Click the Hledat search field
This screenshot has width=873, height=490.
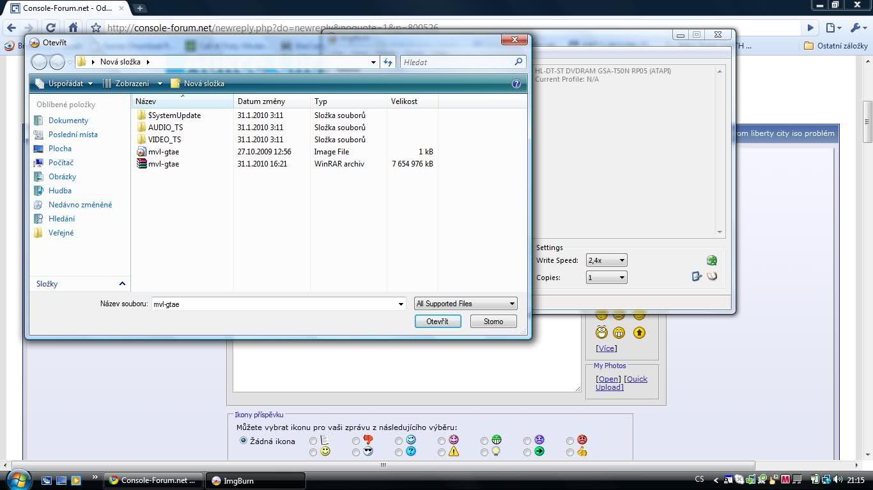[457, 62]
